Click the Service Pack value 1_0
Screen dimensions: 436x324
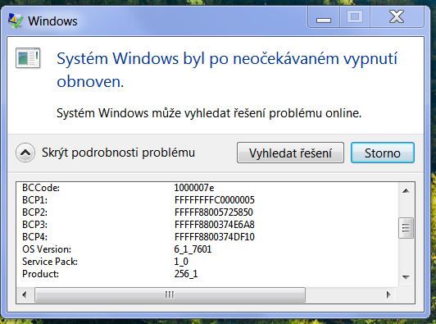click(181, 262)
